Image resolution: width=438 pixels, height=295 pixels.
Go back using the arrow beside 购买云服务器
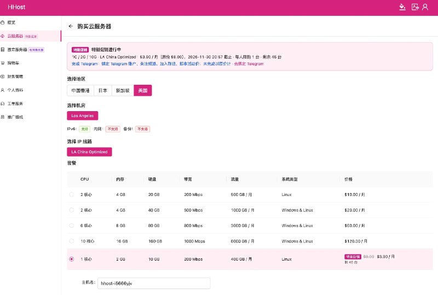point(71,26)
